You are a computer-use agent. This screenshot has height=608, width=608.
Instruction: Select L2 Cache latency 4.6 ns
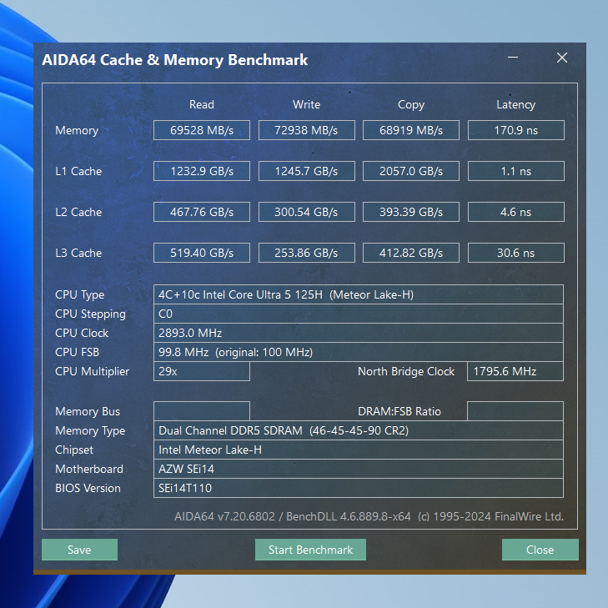[516, 212]
